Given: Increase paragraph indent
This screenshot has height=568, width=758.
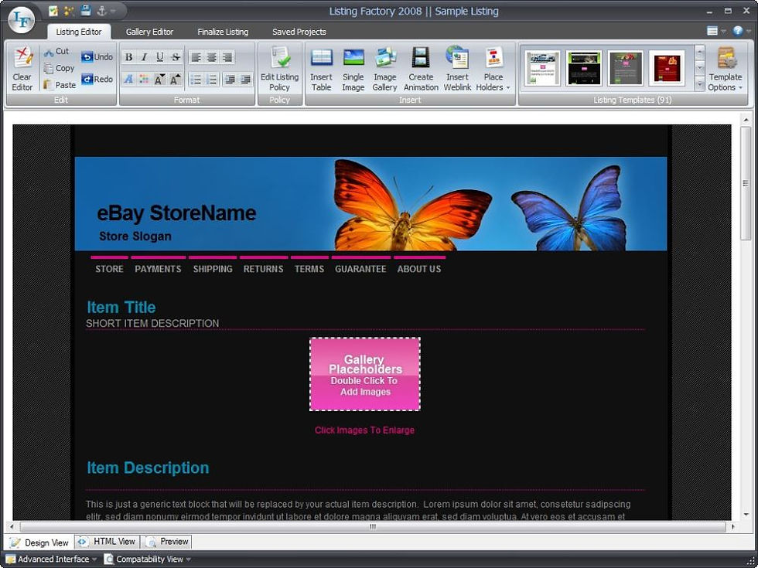Looking at the screenshot, I should coord(246,79).
